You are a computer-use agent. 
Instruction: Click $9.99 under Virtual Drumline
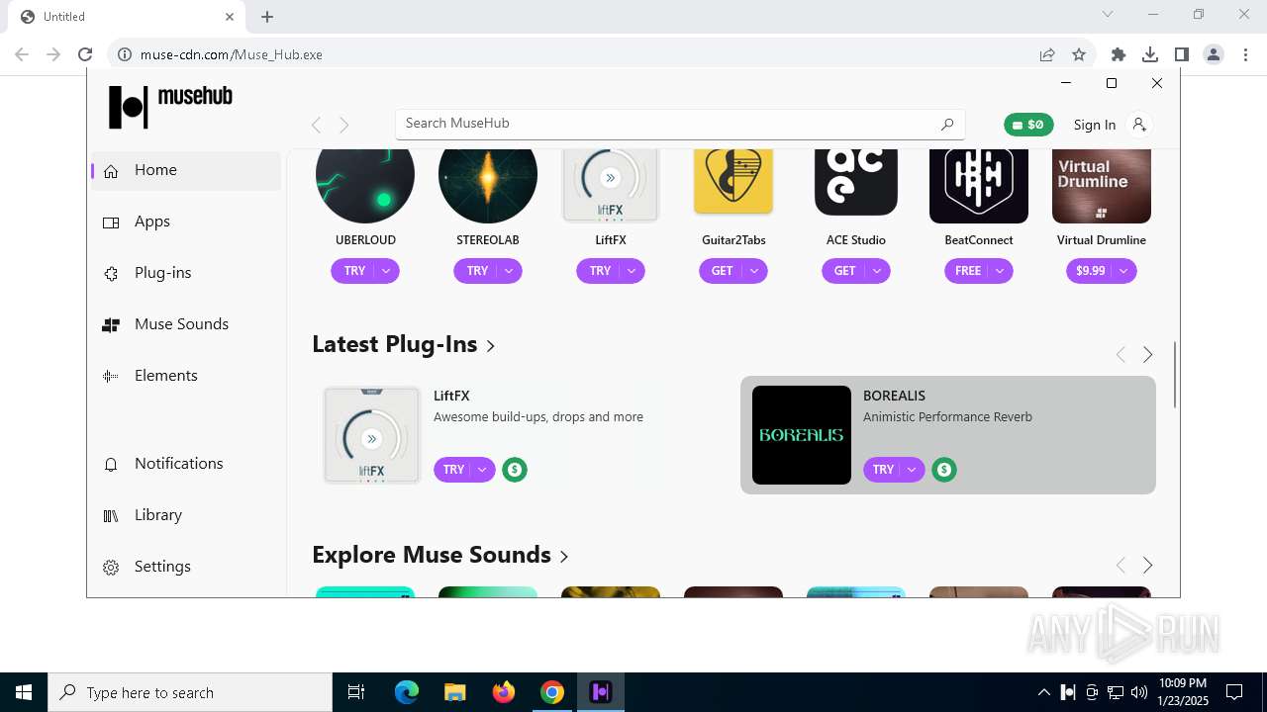pos(1089,271)
